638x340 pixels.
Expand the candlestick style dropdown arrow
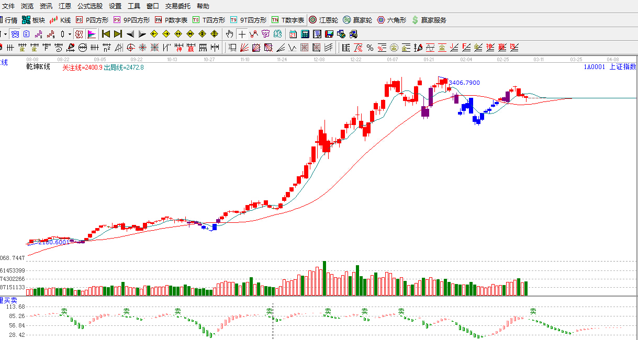(x=70, y=34)
